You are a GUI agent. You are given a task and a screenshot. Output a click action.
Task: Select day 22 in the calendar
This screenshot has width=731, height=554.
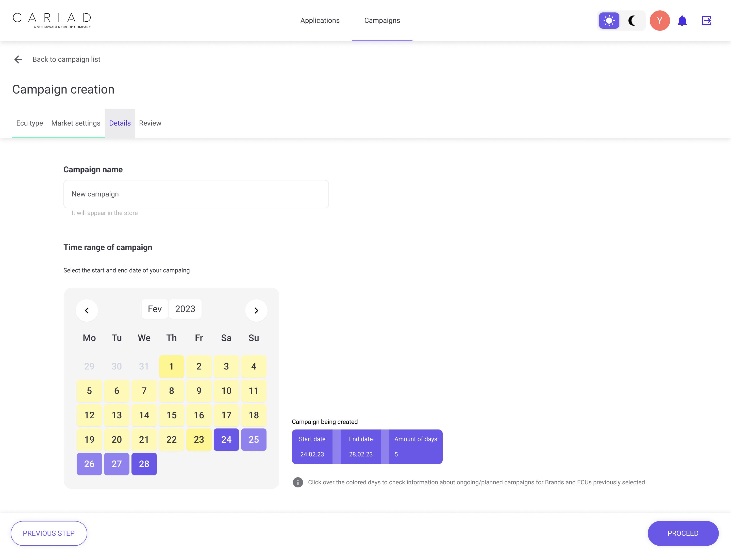pyautogui.click(x=172, y=439)
